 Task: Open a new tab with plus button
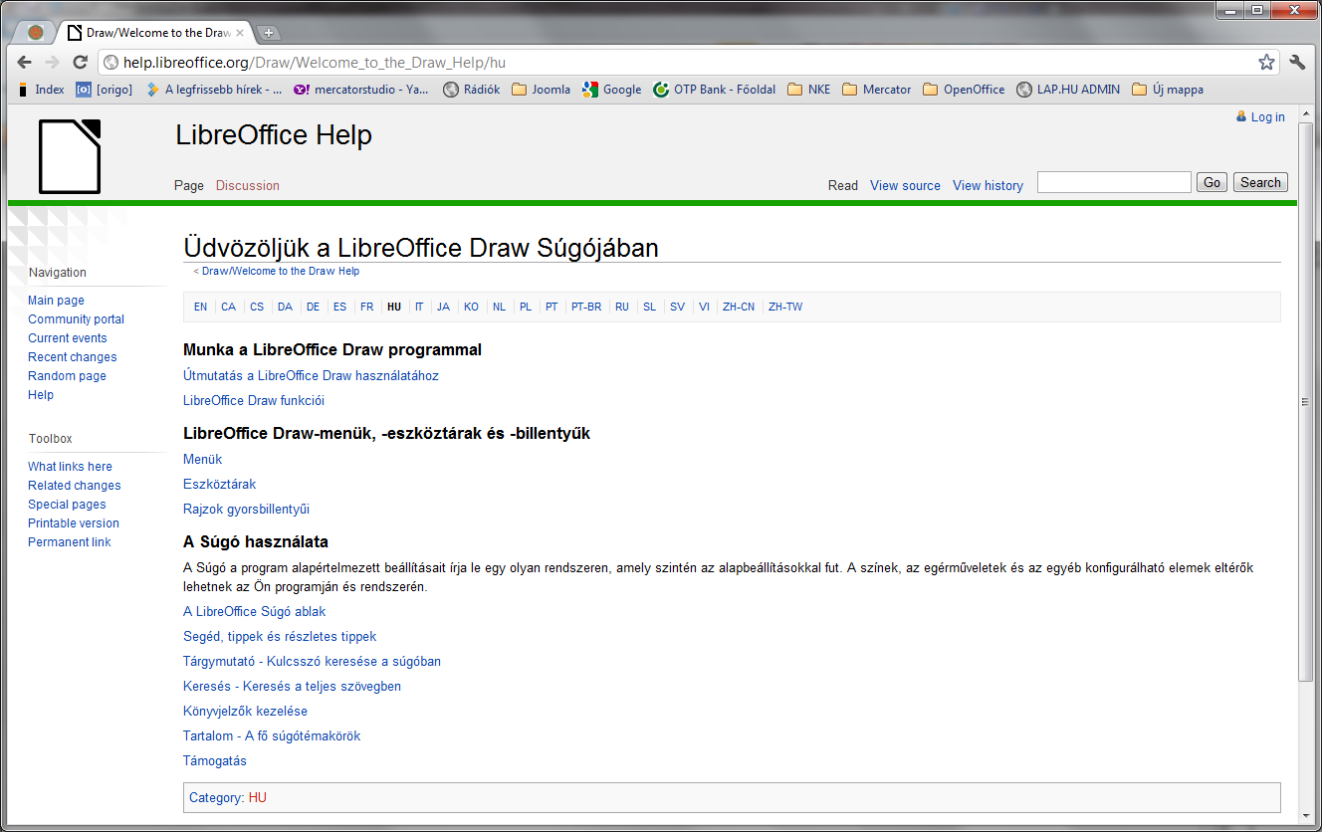(x=269, y=33)
